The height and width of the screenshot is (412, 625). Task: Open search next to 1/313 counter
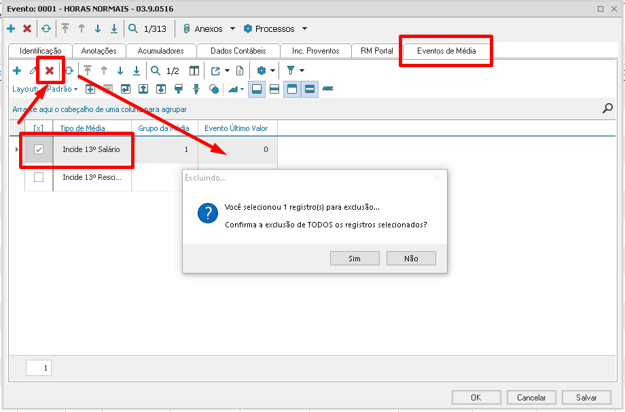pos(133,29)
